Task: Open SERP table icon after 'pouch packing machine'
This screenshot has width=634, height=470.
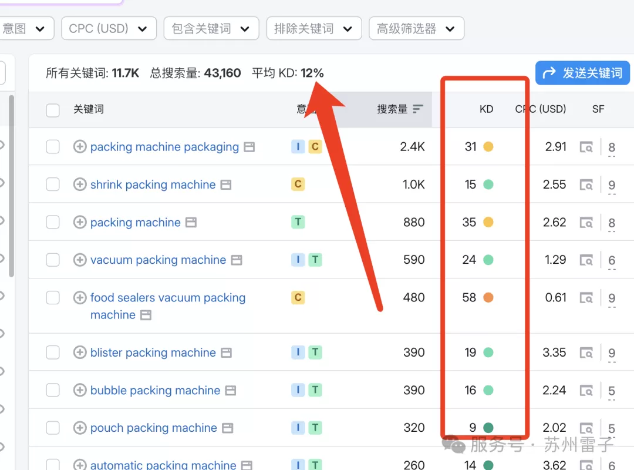Action: (x=228, y=428)
